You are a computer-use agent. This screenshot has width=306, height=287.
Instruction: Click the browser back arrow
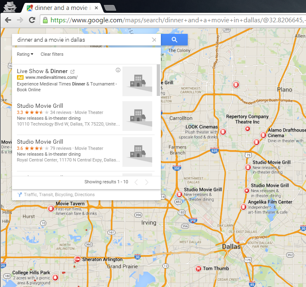click(x=8, y=20)
